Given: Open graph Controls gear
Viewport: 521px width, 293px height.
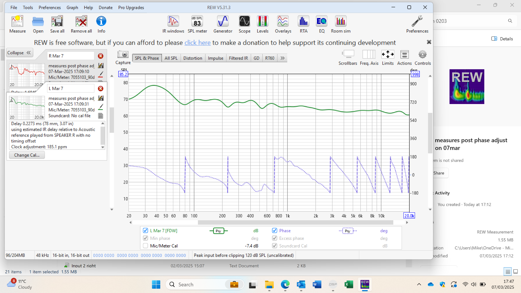Looking at the screenshot, I should 423,58.
